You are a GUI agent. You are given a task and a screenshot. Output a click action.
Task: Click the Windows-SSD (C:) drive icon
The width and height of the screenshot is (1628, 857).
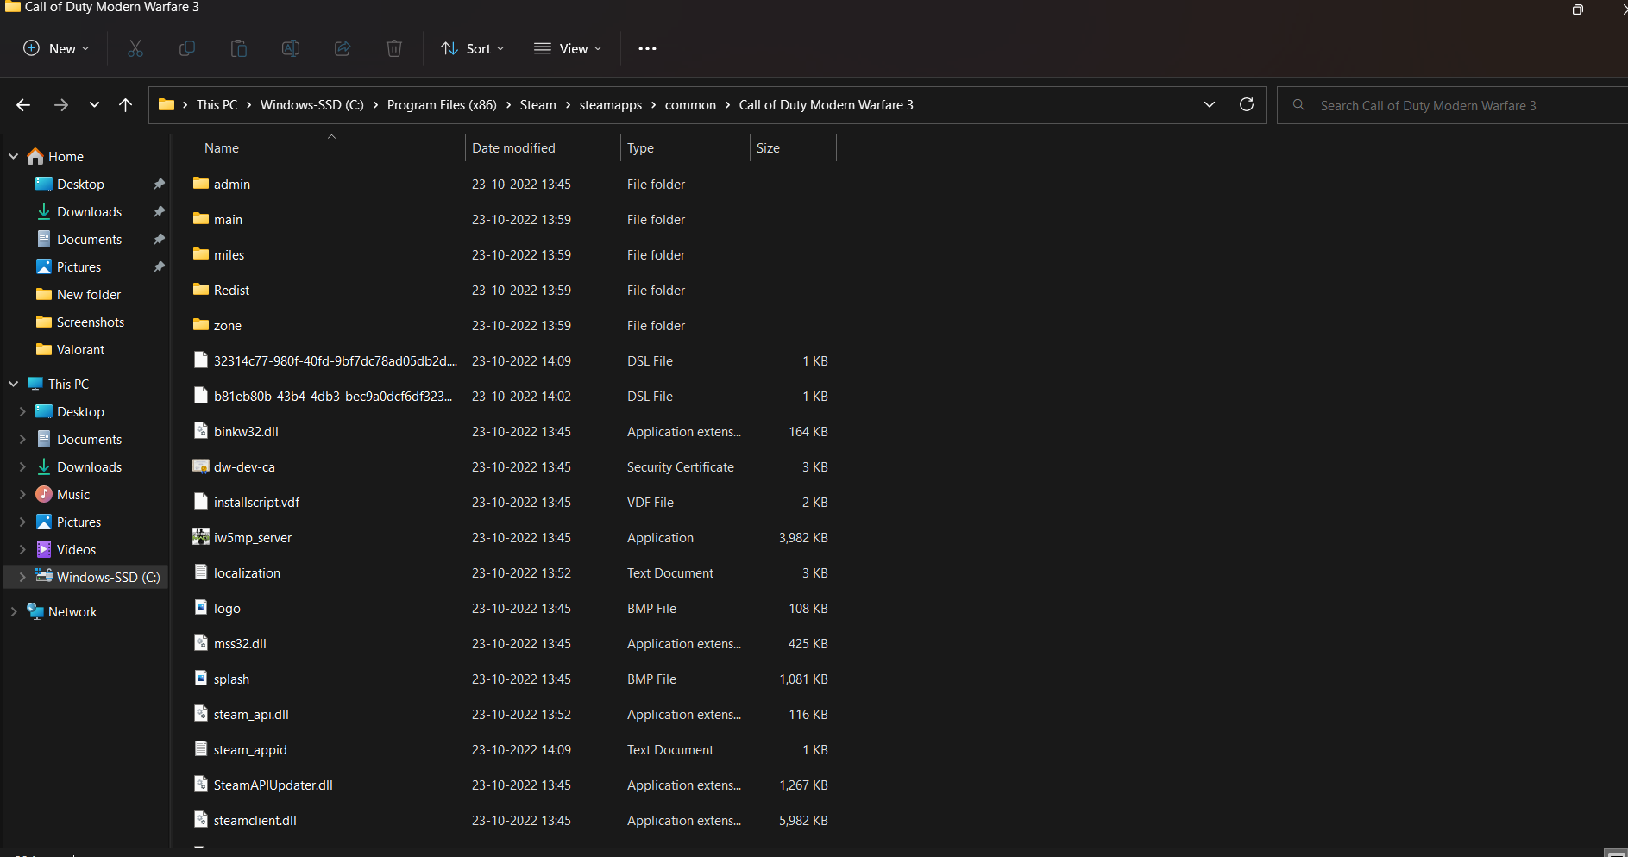point(44,576)
